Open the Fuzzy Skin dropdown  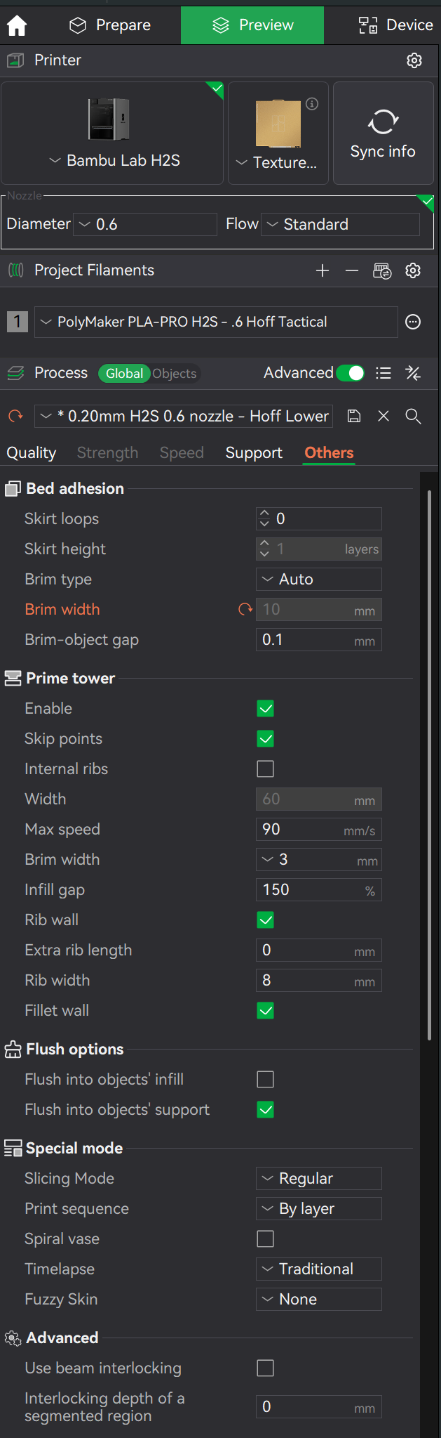click(x=319, y=1300)
